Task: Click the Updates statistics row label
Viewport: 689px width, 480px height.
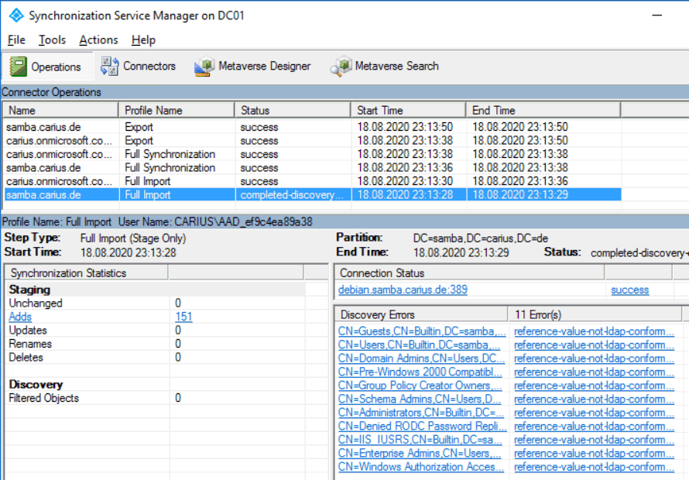Action: tap(28, 331)
